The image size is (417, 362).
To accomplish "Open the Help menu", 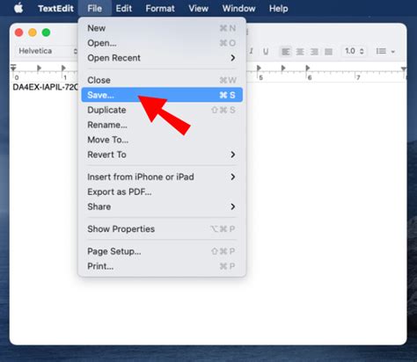I will click(279, 9).
